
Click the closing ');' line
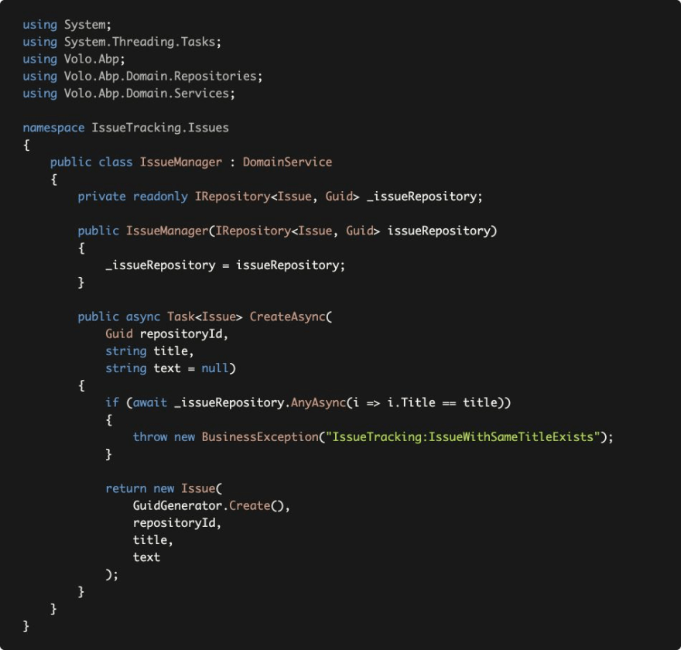pos(111,574)
